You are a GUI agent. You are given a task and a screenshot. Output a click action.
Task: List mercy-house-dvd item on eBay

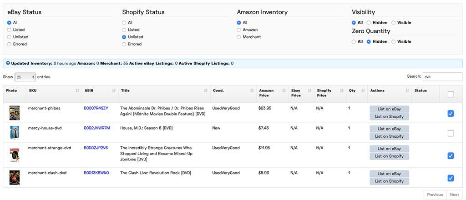[390, 129]
